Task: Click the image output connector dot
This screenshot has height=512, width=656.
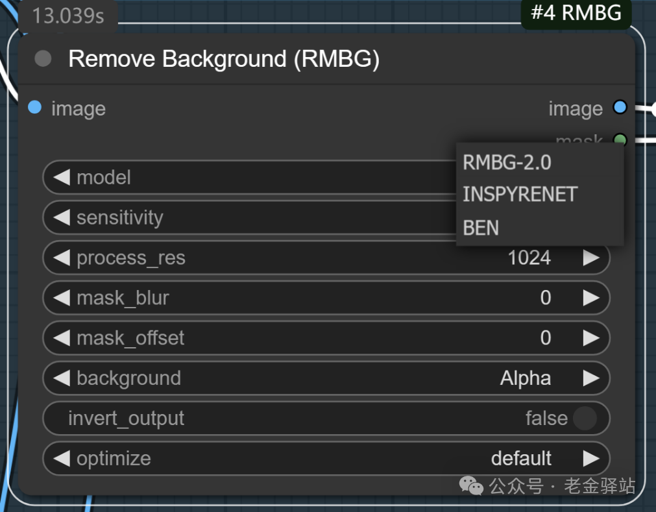Action: coord(620,107)
